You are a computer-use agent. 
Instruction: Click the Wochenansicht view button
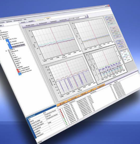click(43, 23)
